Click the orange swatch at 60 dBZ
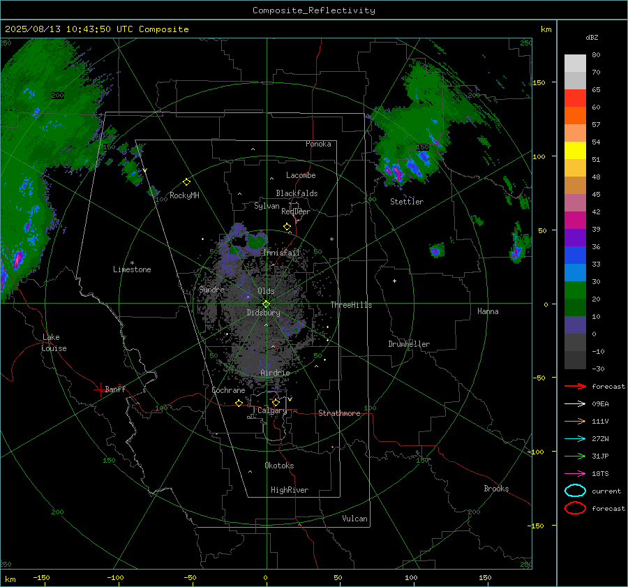 575,116
